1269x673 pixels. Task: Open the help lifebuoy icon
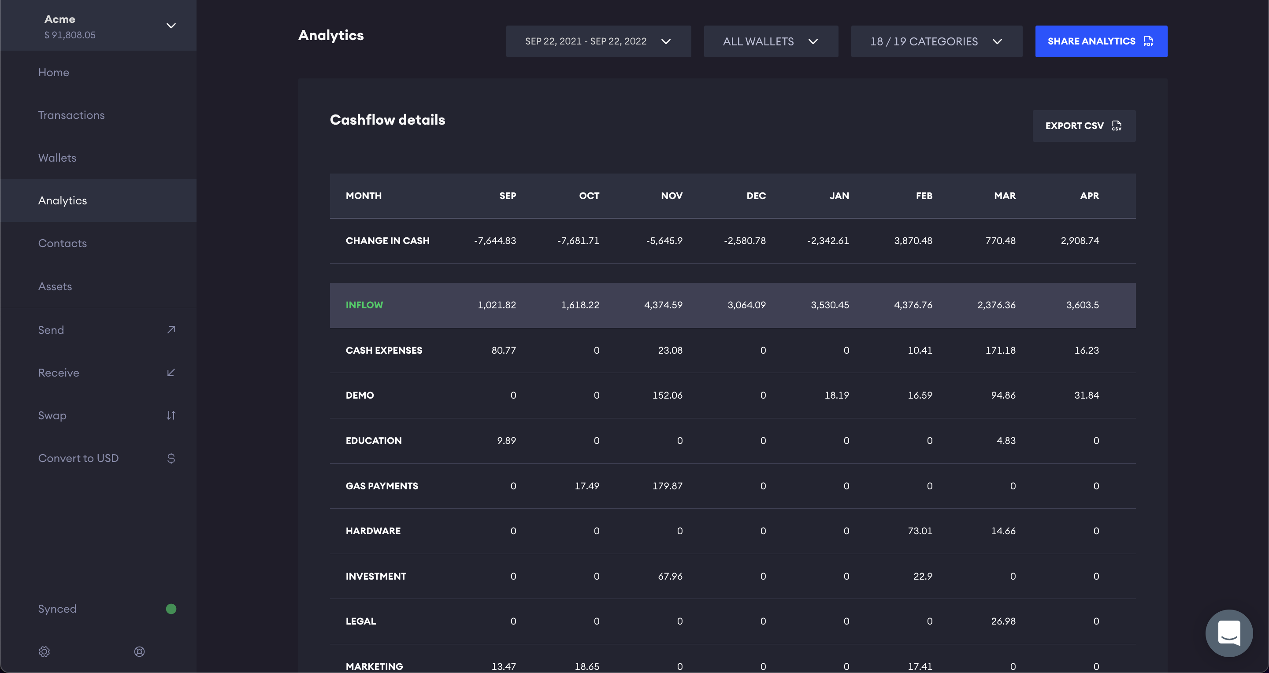pyautogui.click(x=139, y=651)
